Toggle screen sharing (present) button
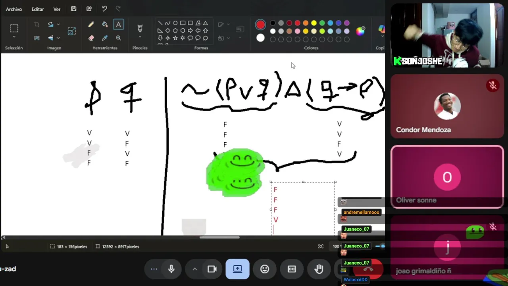The height and width of the screenshot is (286, 508). coord(237,269)
